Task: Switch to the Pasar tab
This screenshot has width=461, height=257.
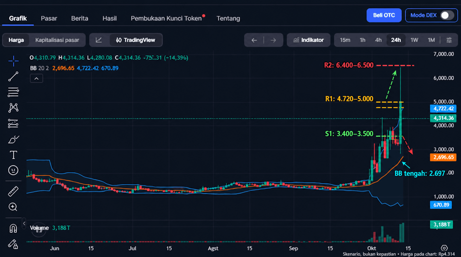Action: click(x=49, y=18)
